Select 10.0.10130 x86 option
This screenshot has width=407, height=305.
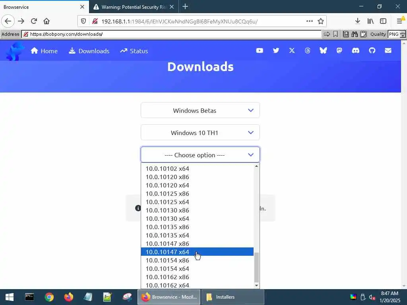[197, 210]
